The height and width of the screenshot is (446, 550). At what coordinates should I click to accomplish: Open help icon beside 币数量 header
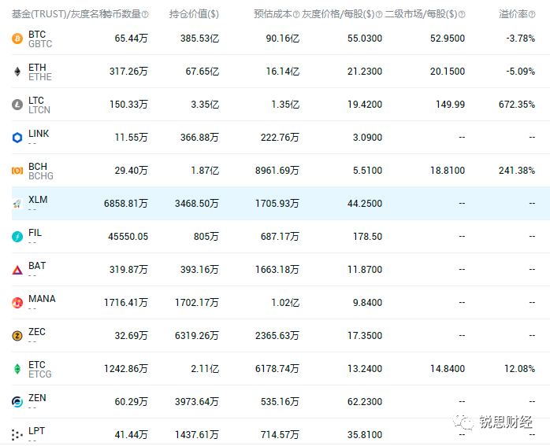point(145,15)
